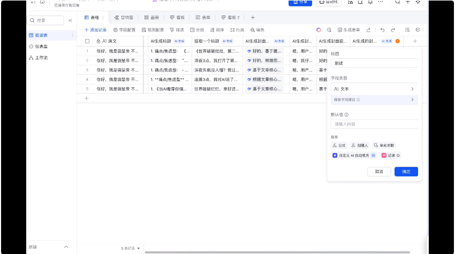Screen dimensions: 455x254
Task: Open the 5 条记录 record count dropdown
Action: (x=130, y=248)
